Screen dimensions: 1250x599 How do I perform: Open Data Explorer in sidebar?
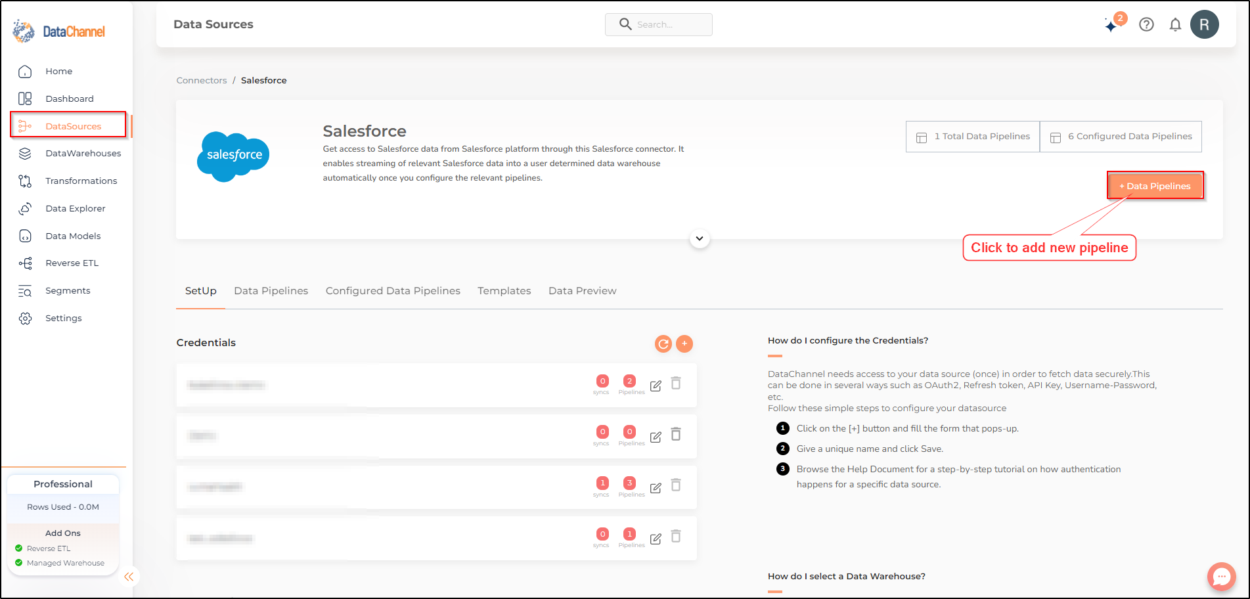75,208
